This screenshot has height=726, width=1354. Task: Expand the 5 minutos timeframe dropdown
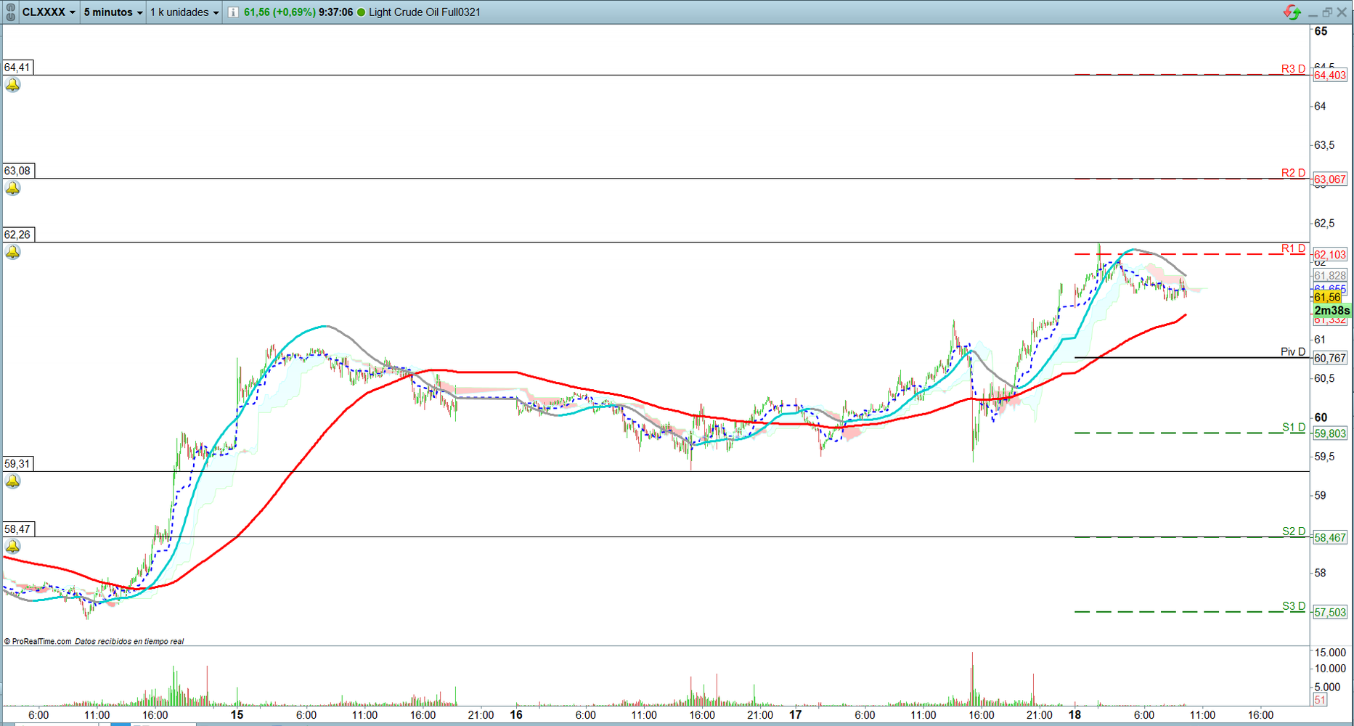pyautogui.click(x=113, y=12)
